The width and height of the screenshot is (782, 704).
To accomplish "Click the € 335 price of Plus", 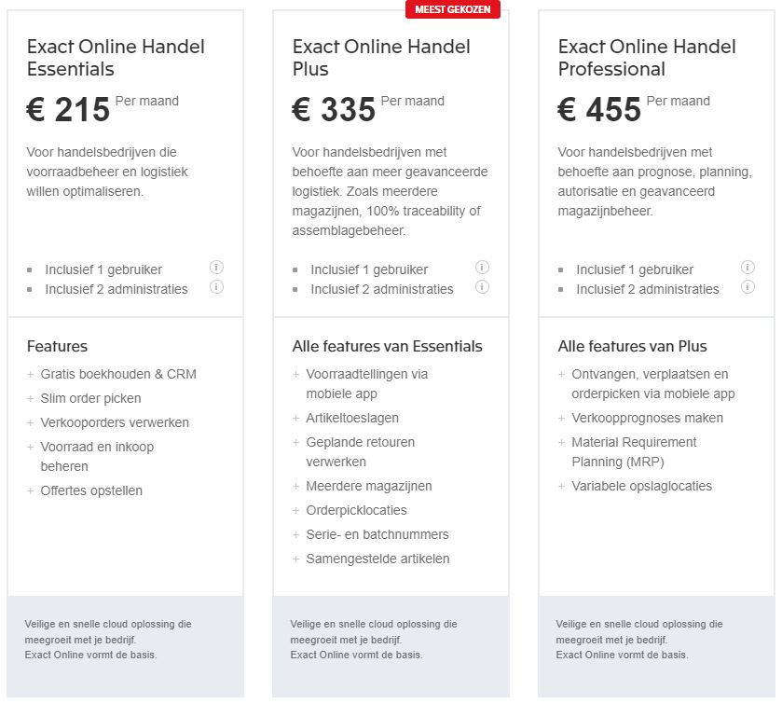I will (x=334, y=110).
